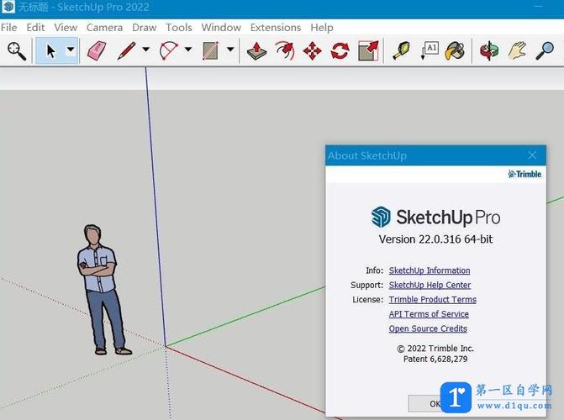
Task: Click the Version 22.0.316 64-bit text
Action: pyautogui.click(x=435, y=239)
